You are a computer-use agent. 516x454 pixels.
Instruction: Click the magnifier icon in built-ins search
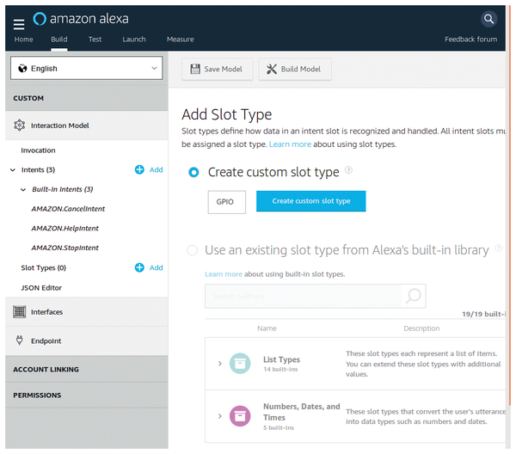(x=414, y=296)
